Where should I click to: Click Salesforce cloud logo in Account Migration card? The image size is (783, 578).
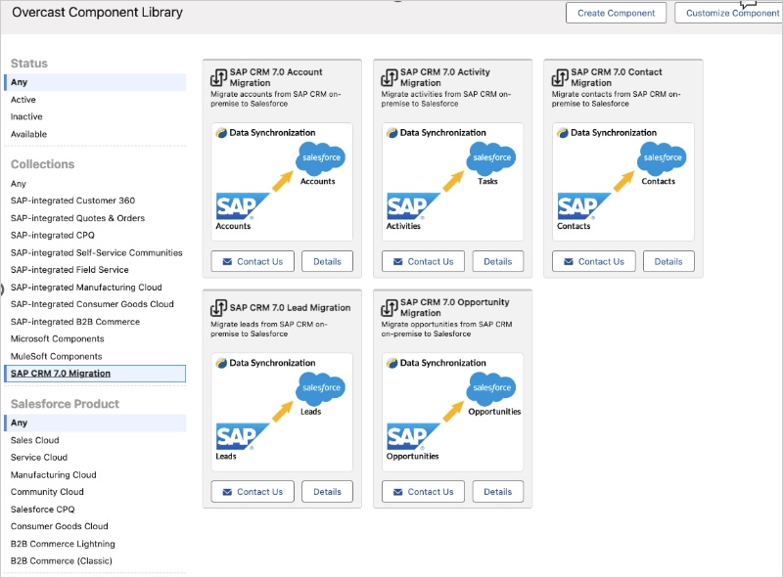point(321,157)
